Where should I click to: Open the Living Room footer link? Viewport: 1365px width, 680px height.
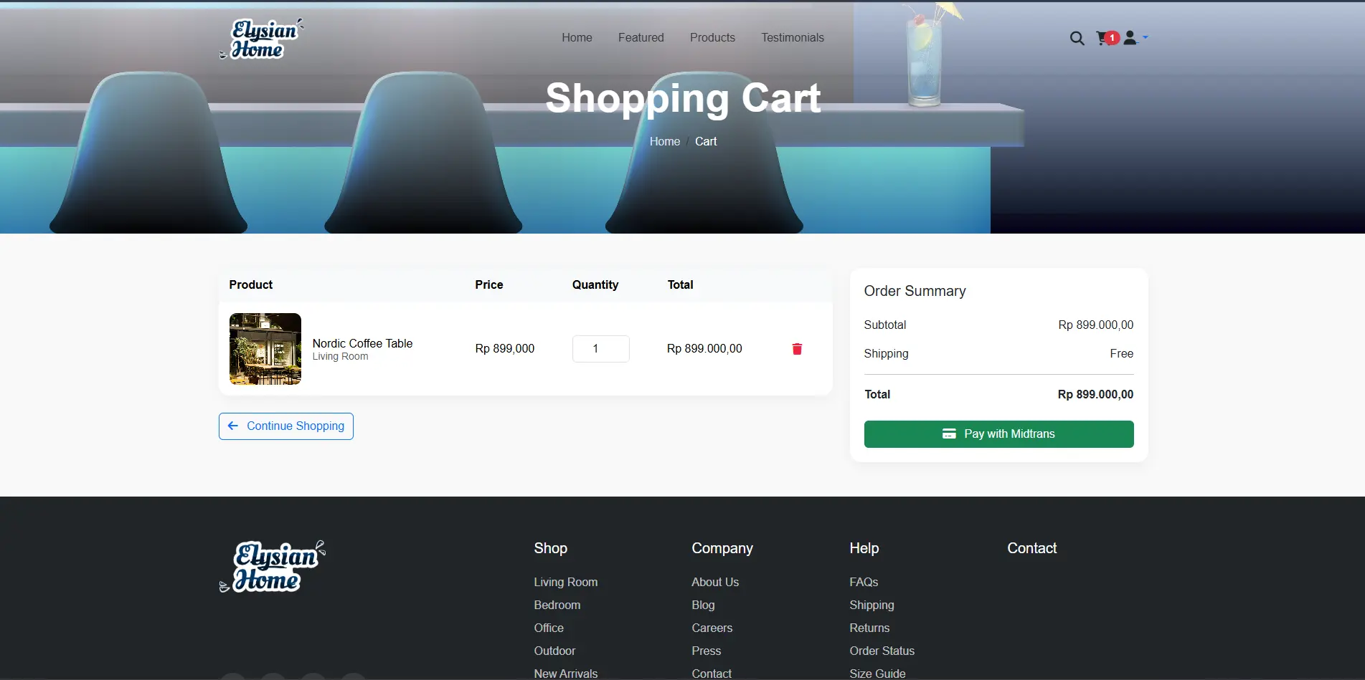[565, 583]
